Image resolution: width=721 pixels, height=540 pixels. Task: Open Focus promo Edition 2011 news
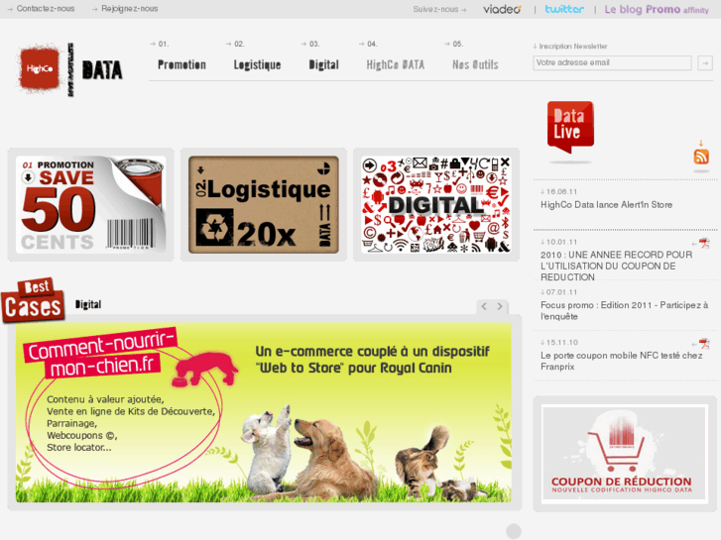point(624,311)
